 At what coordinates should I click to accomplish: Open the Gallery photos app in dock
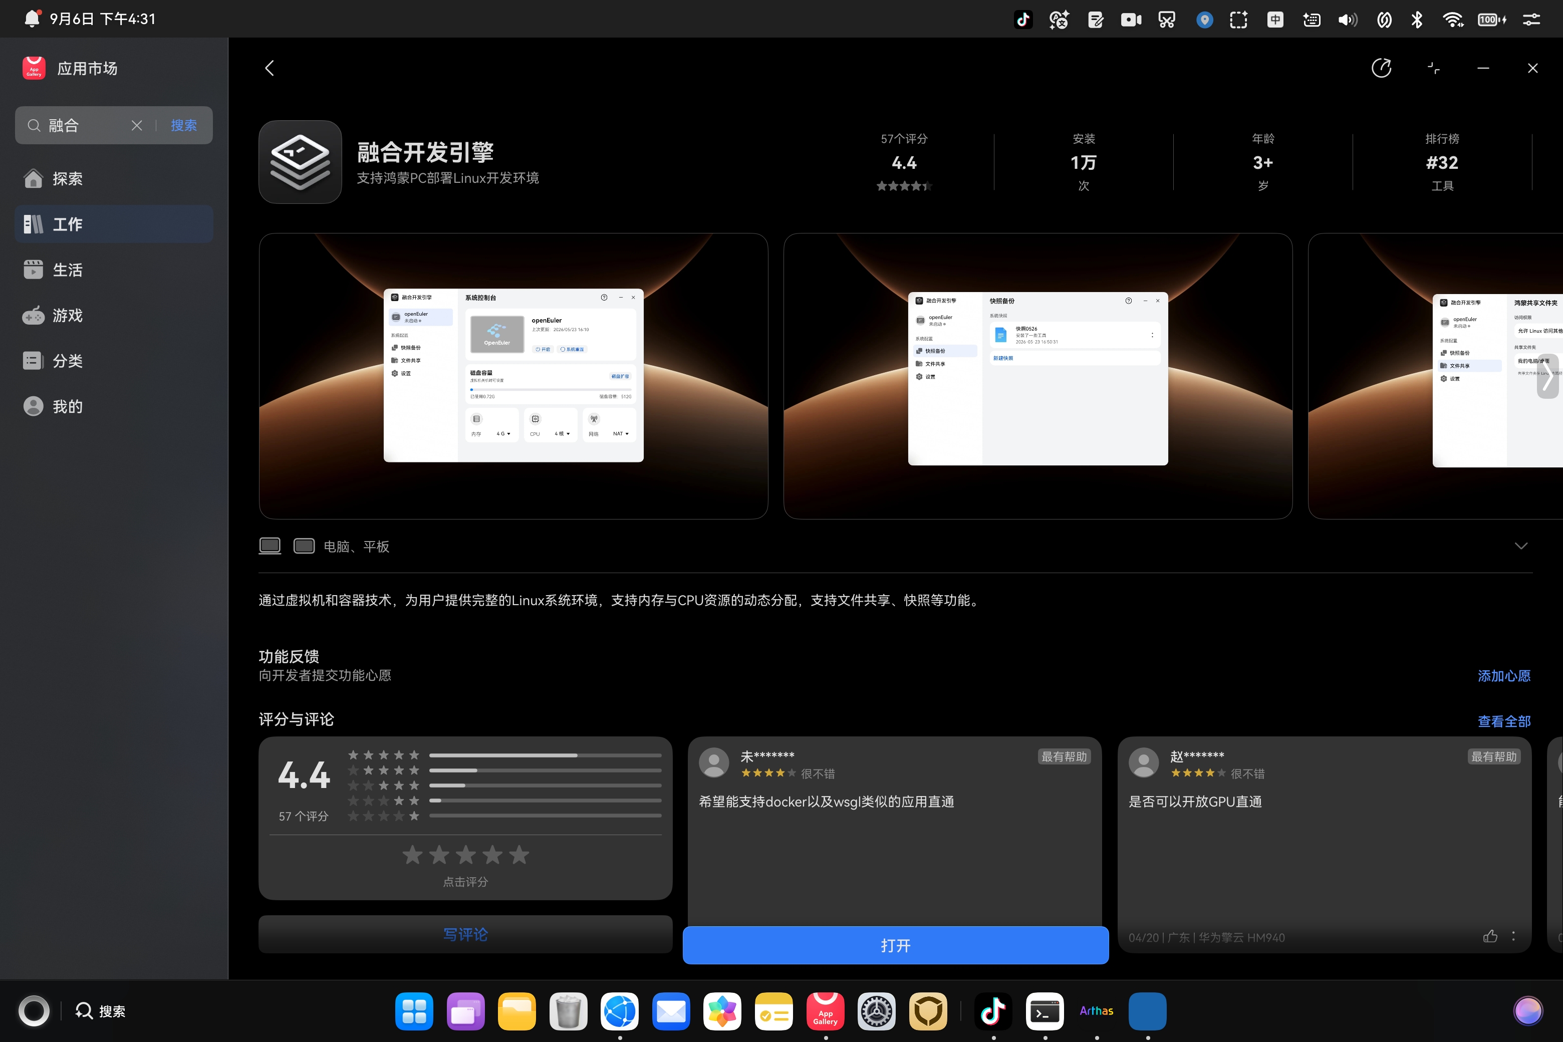point(722,1011)
